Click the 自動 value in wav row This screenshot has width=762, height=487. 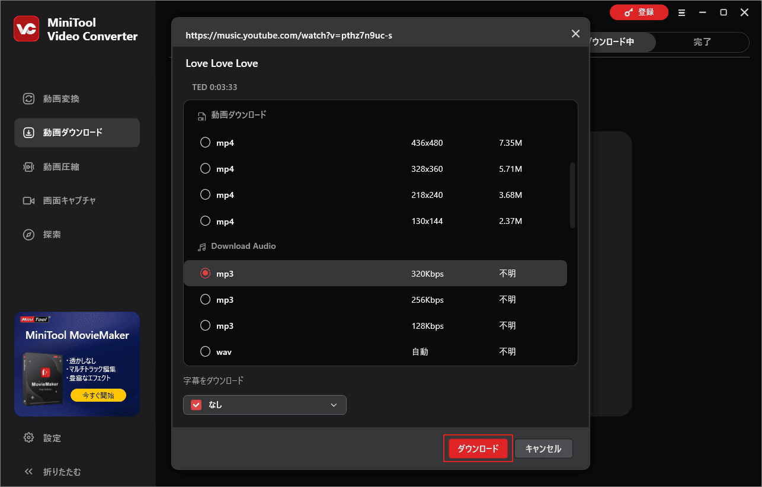pyautogui.click(x=420, y=352)
